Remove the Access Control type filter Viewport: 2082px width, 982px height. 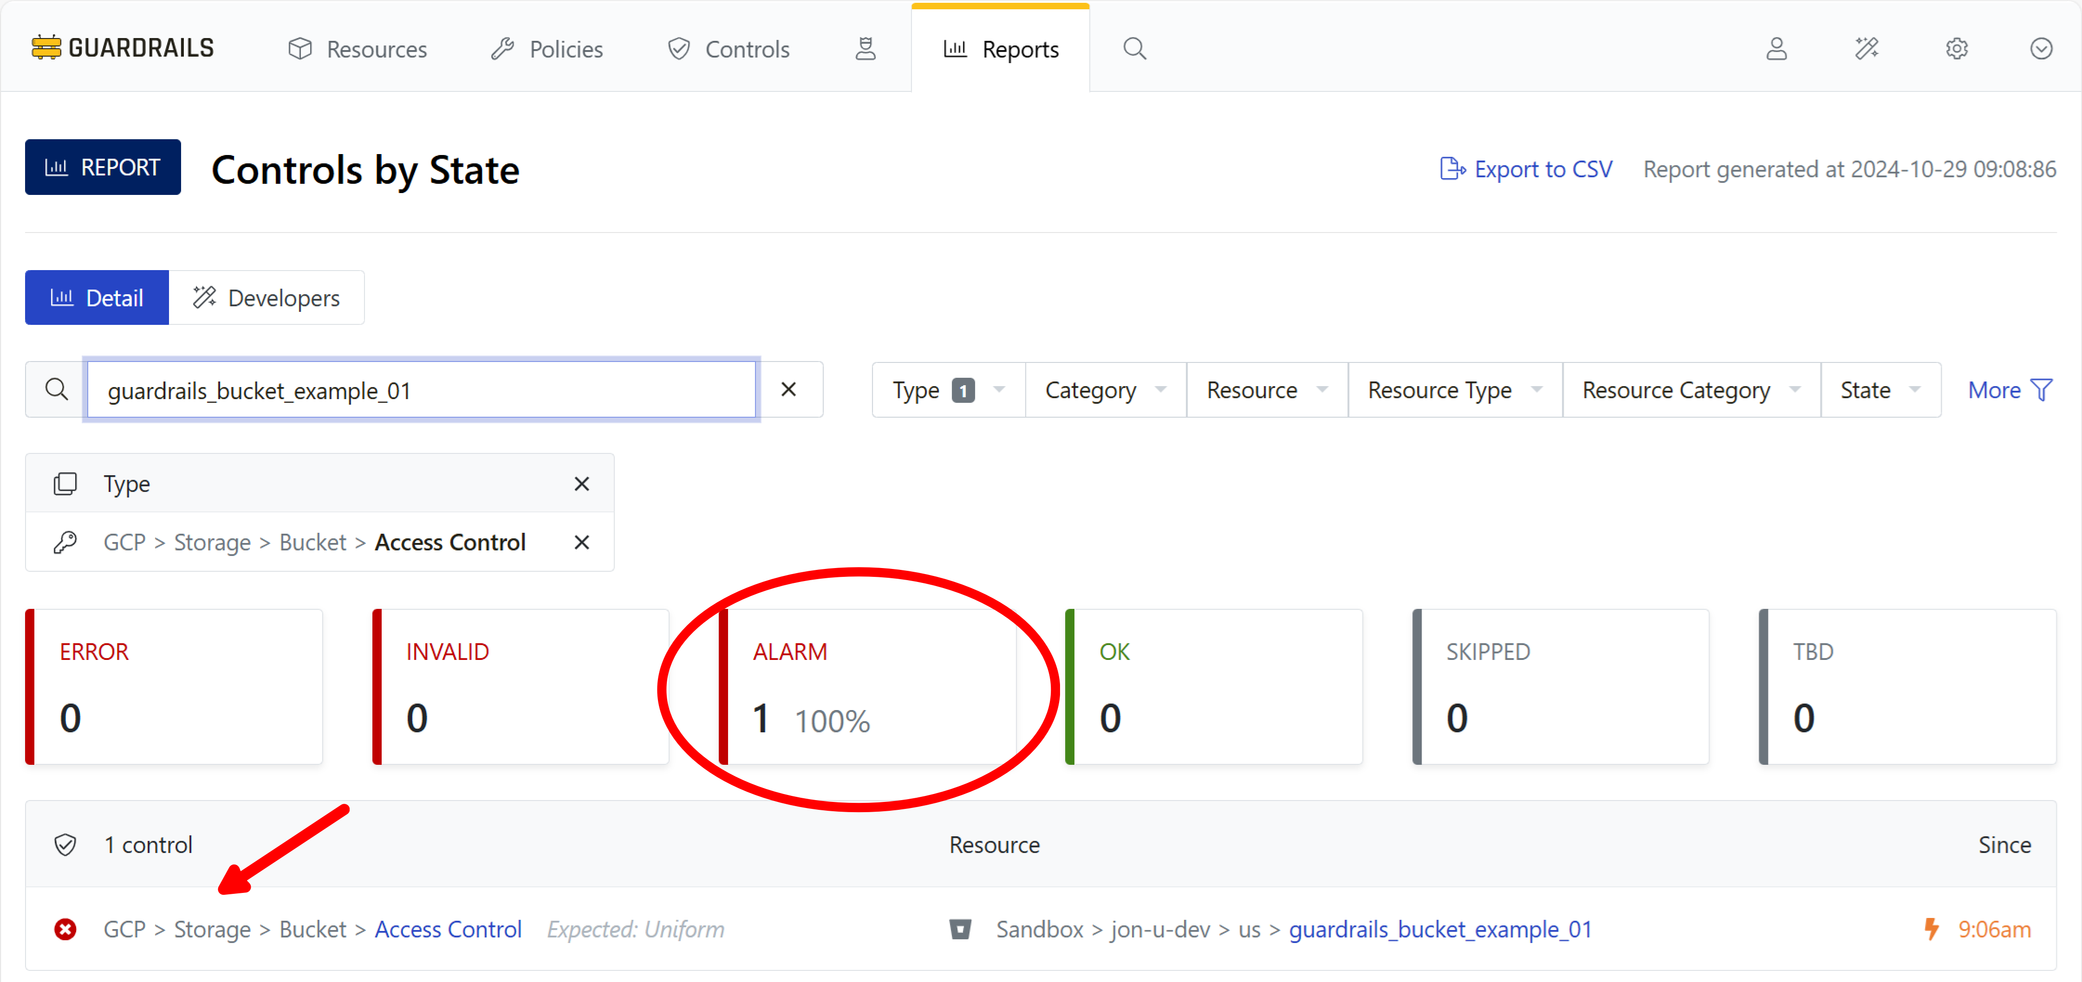[581, 543]
